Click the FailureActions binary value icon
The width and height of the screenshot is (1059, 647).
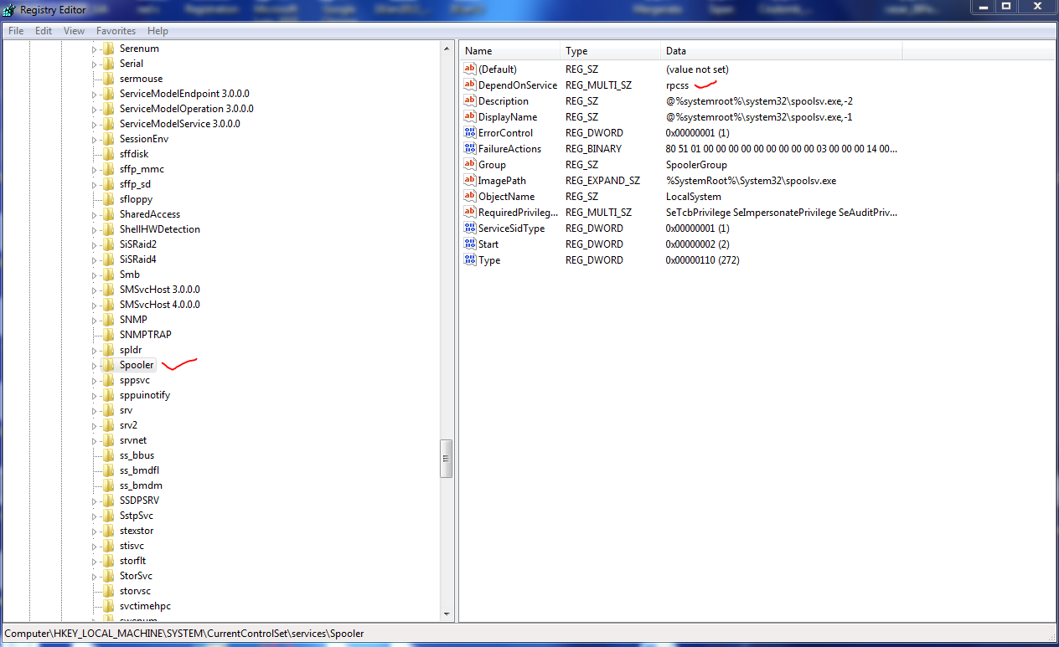click(x=468, y=148)
